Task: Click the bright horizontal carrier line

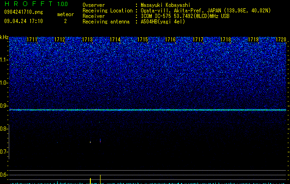Action: pyautogui.click(x=148, y=110)
